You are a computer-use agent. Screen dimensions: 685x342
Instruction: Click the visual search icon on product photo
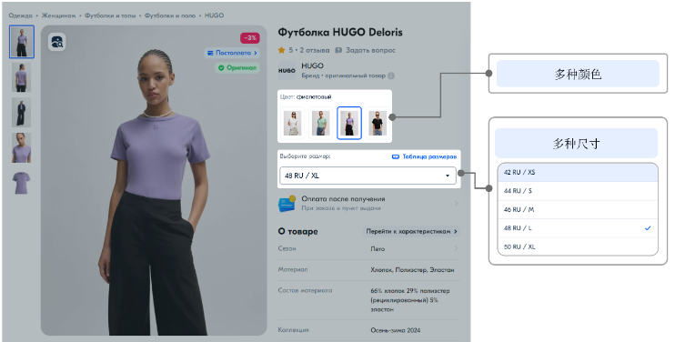57,42
